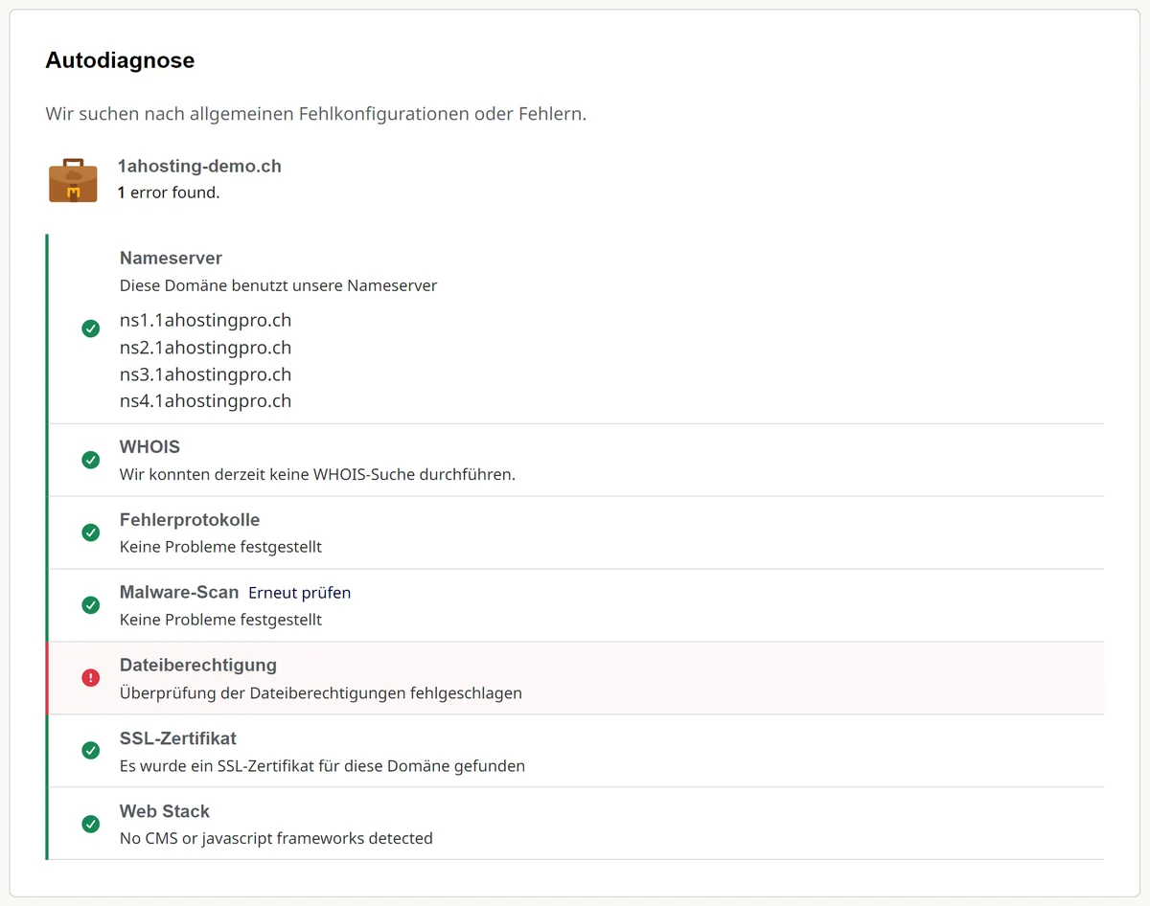The image size is (1150, 906).
Task: Click 'No CMS or javascript frameworks detected'
Action: click(x=276, y=838)
